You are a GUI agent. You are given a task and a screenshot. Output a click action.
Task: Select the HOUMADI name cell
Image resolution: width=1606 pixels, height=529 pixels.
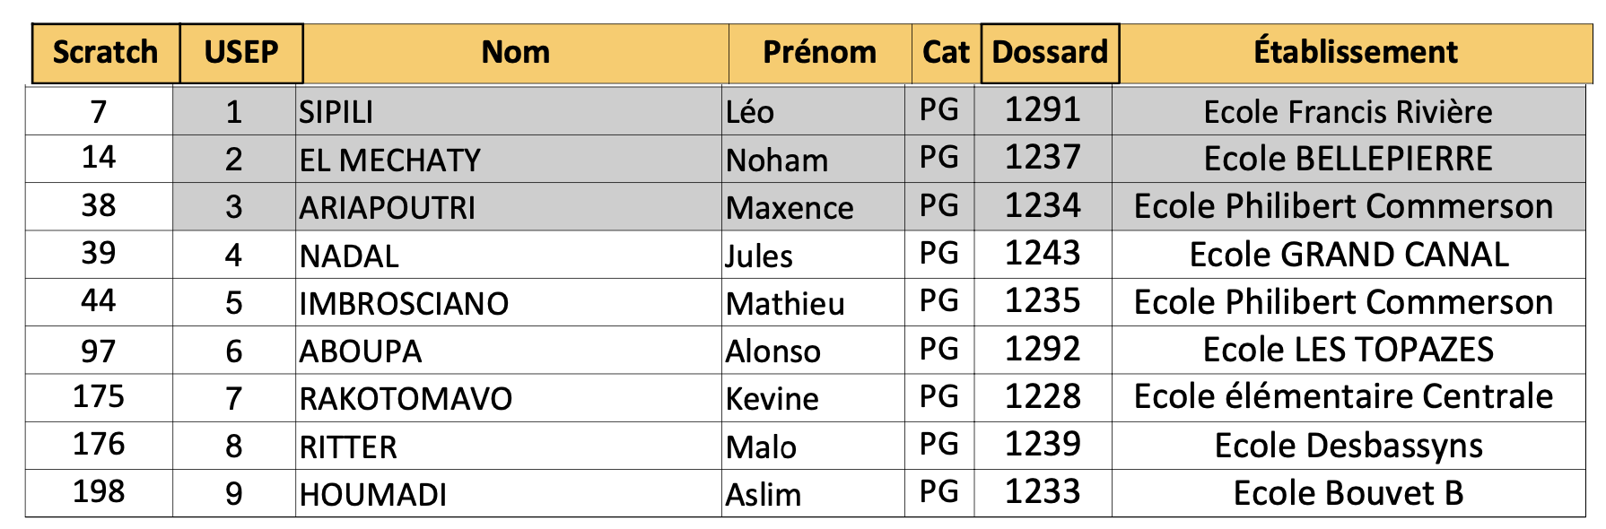pos(373,495)
